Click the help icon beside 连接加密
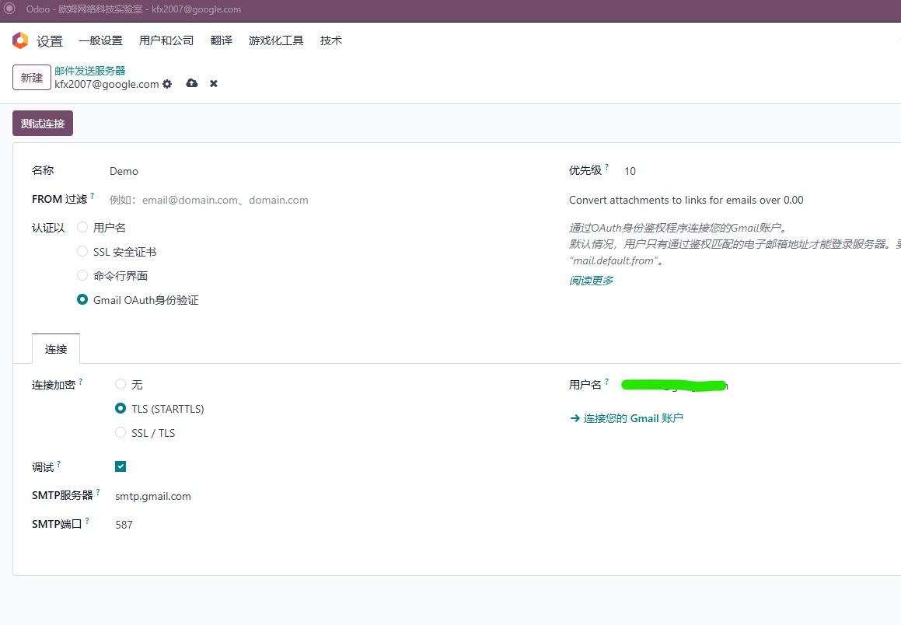Image resolution: width=901 pixels, height=625 pixels. tap(80, 382)
